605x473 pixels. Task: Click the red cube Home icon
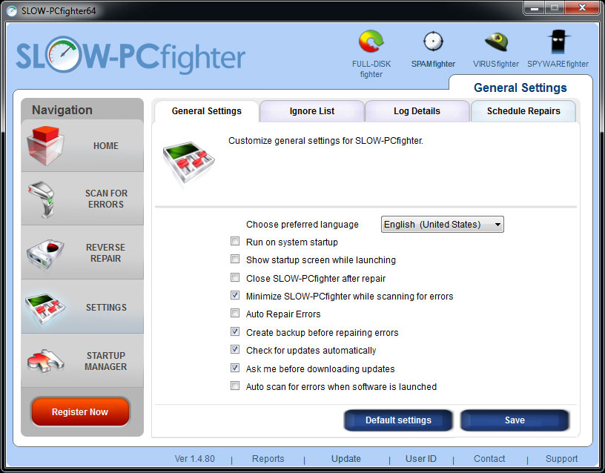pos(45,145)
